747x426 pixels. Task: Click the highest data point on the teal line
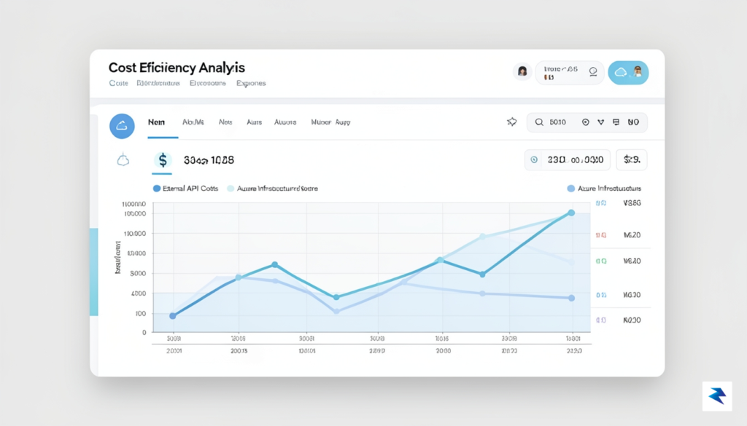coord(571,213)
